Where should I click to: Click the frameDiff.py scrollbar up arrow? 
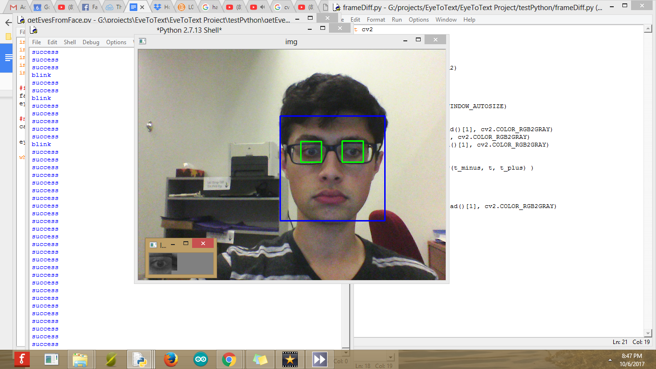coord(647,29)
